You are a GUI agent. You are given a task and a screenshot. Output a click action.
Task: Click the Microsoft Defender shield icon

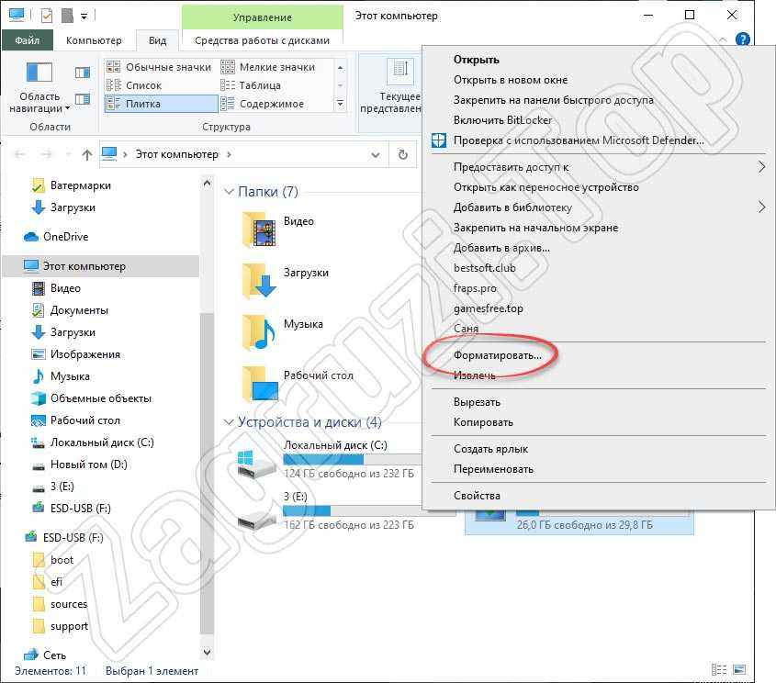(439, 140)
